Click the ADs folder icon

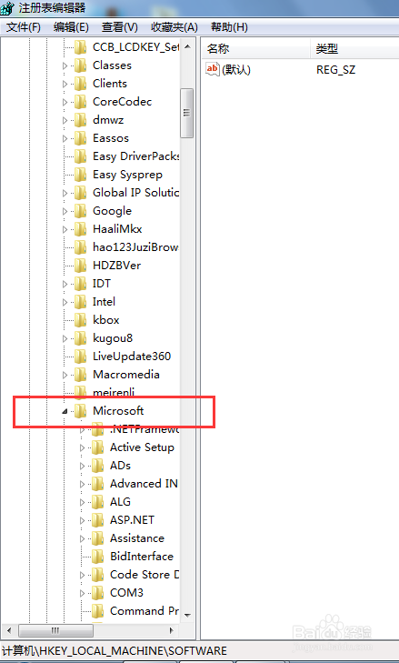click(x=97, y=465)
